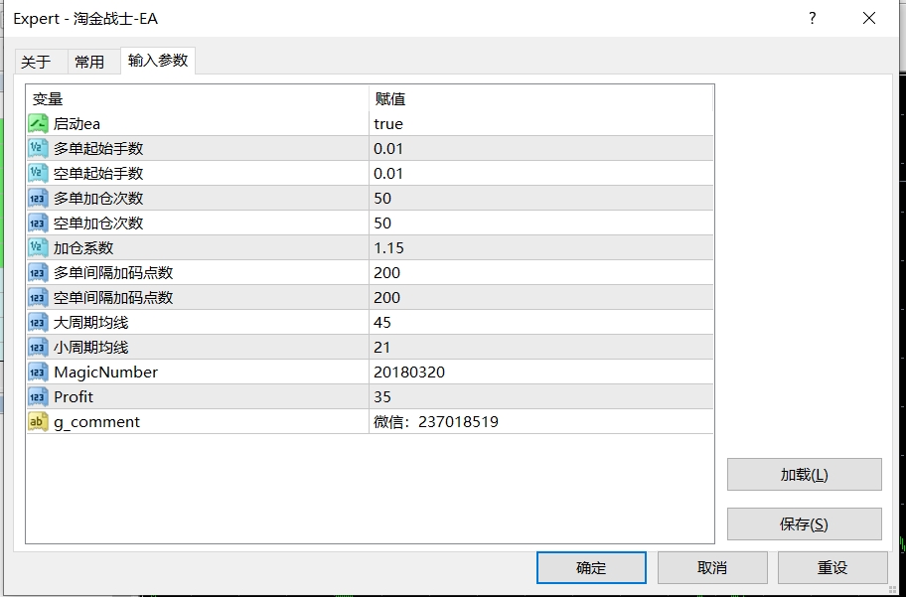This screenshot has width=906, height=597.
Task: Cancel the dialog with 取消
Action: (x=712, y=567)
